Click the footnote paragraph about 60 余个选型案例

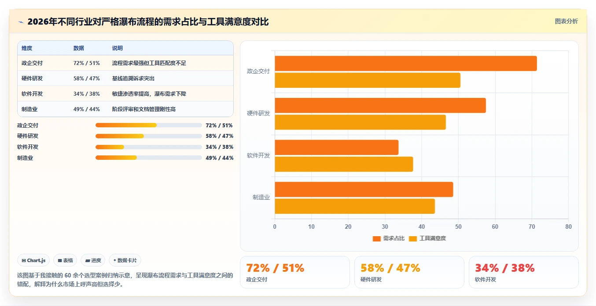[x=125, y=280]
